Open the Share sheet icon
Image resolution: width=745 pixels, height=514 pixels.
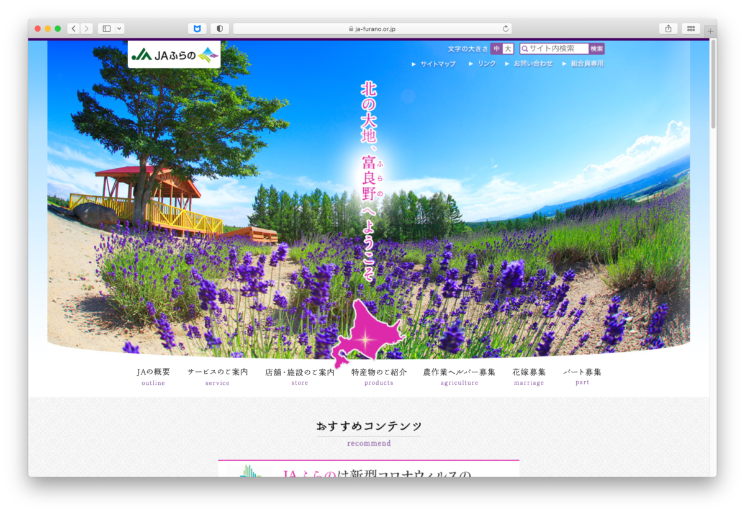coord(668,29)
